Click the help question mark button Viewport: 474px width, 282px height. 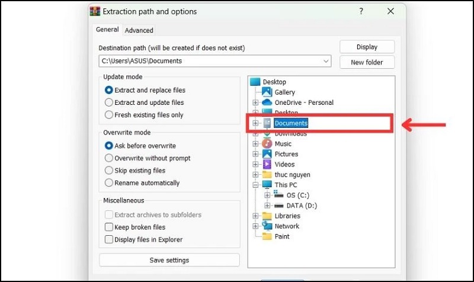tap(361, 11)
